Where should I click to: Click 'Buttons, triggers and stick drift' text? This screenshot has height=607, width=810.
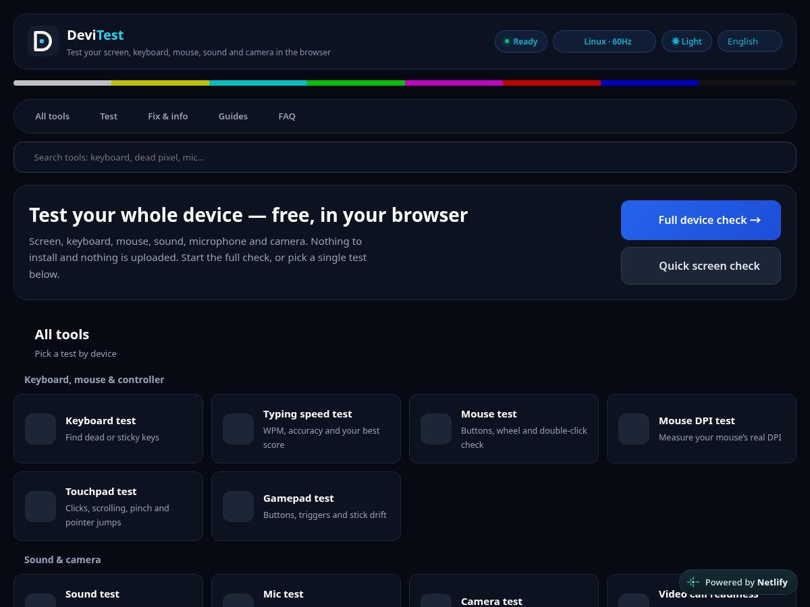coord(325,515)
